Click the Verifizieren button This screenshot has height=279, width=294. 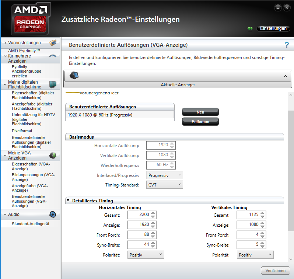(276, 271)
